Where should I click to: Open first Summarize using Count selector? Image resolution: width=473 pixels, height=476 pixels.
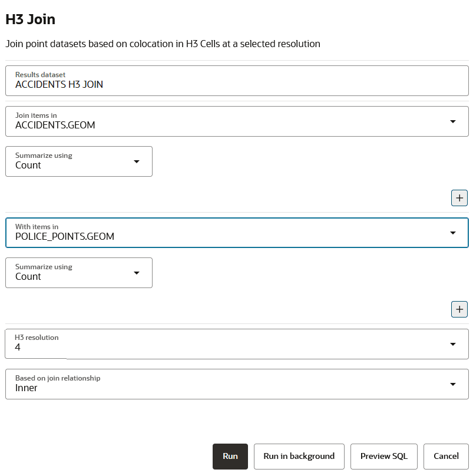(71, 161)
